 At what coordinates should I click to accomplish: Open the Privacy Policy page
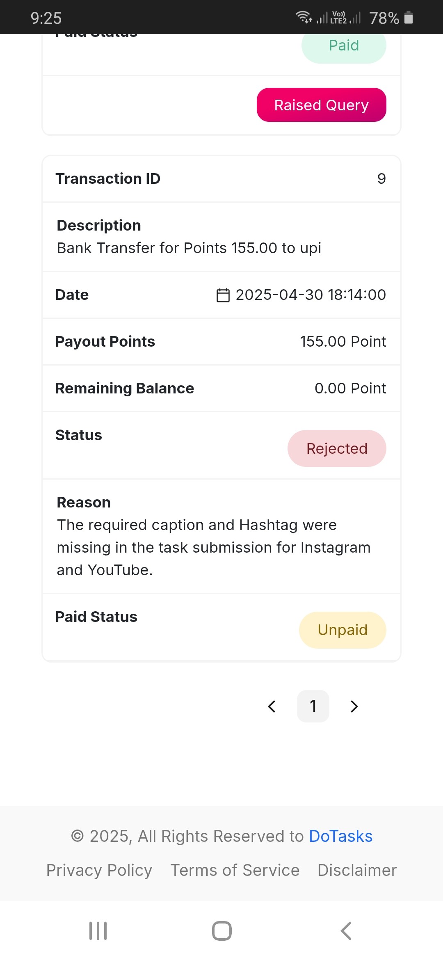click(x=99, y=870)
